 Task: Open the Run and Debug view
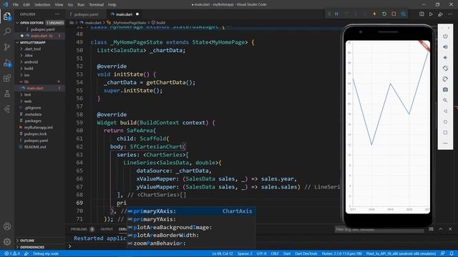7,63
